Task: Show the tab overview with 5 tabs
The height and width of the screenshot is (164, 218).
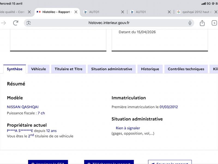Action: point(214,23)
